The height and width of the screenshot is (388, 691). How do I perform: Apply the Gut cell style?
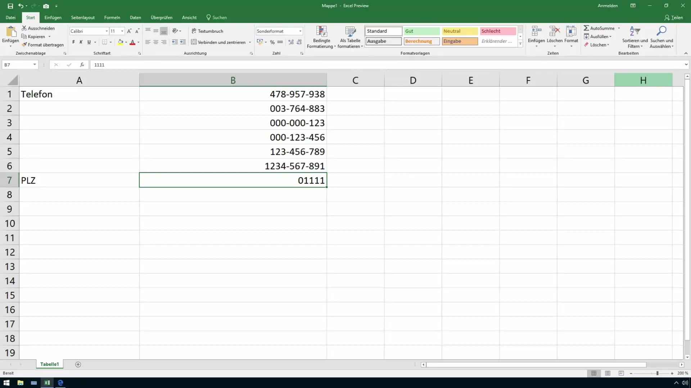[422, 31]
